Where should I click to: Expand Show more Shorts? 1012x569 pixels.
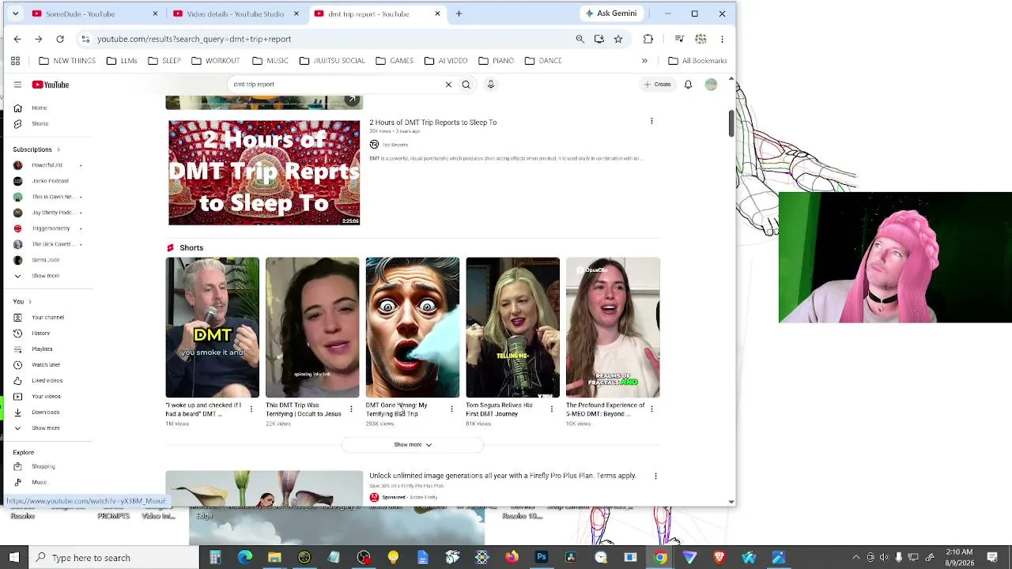pyautogui.click(x=413, y=445)
